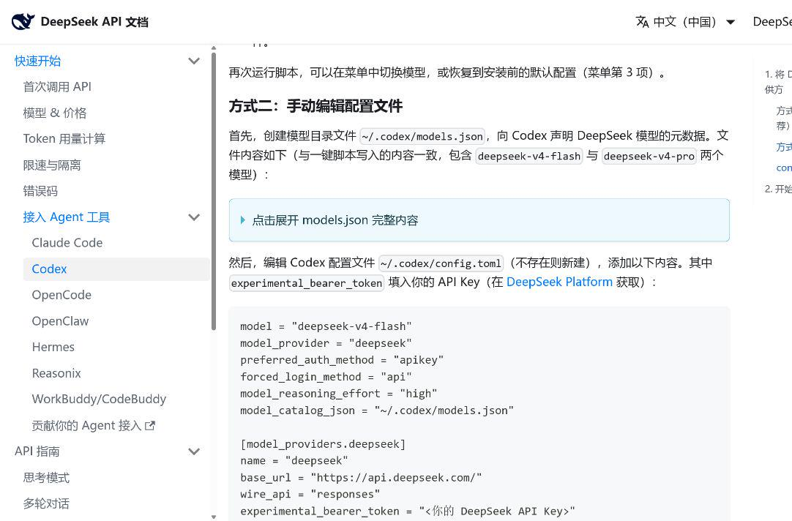Click the model_reasoning_effort = "high" line
792x521 pixels.
tap(338, 393)
